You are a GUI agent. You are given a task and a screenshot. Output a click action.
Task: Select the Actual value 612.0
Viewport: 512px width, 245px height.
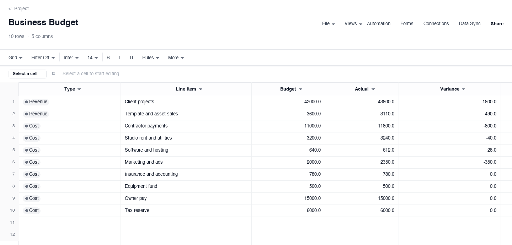click(362, 150)
